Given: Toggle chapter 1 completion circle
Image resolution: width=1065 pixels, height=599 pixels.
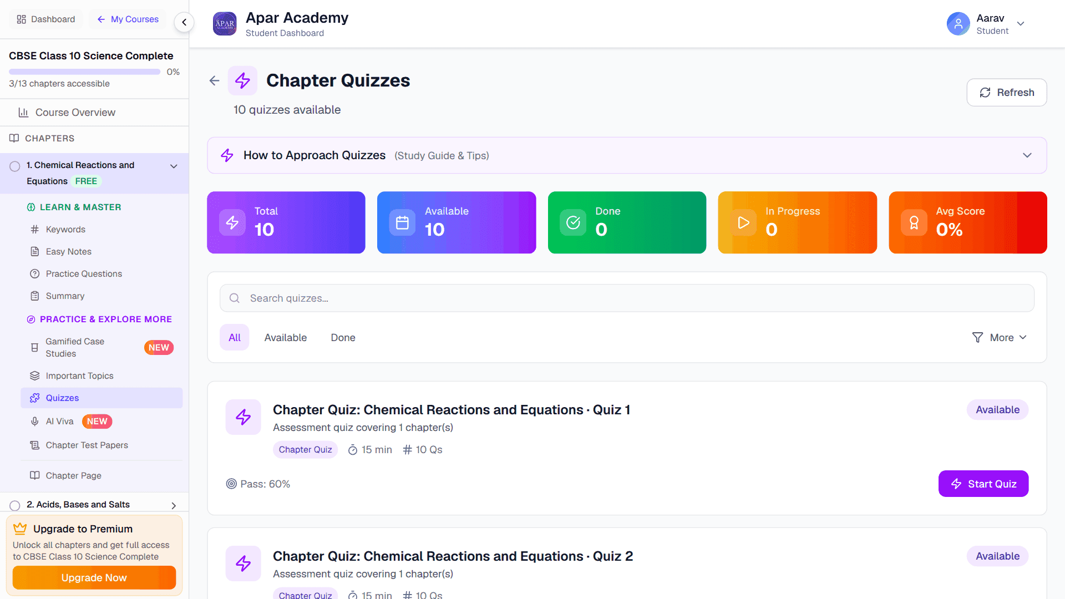Looking at the screenshot, I should click(x=15, y=166).
